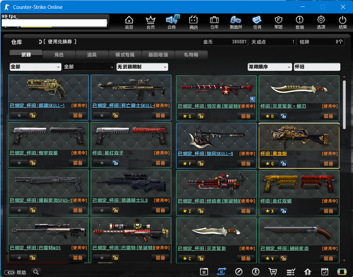Screen dimensions: 353x277
Task: Toggle the lock on 星红双子
Action: [x=115, y=163]
